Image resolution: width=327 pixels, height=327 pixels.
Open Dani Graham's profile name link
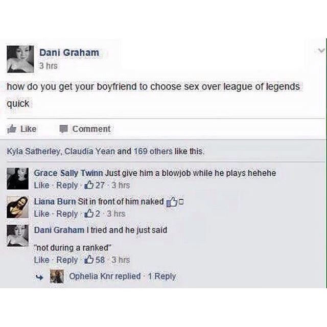(69, 52)
